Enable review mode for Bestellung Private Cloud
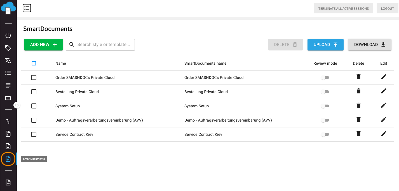Image resolution: width=399 pixels, height=191 pixels. pyautogui.click(x=325, y=92)
